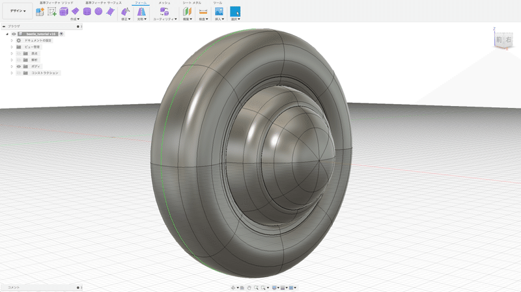Viewport: 521px width, 292px height.
Task: Click the Insert (挿入) image icon
Action: click(x=219, y=12)
